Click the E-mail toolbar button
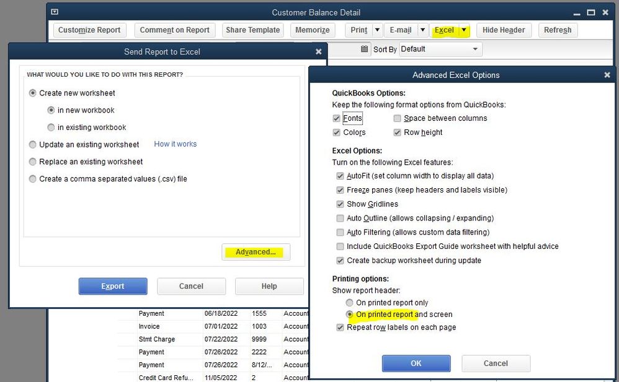Screen dimensions: 619x382 pyautogui.click(x=401, y=30)
